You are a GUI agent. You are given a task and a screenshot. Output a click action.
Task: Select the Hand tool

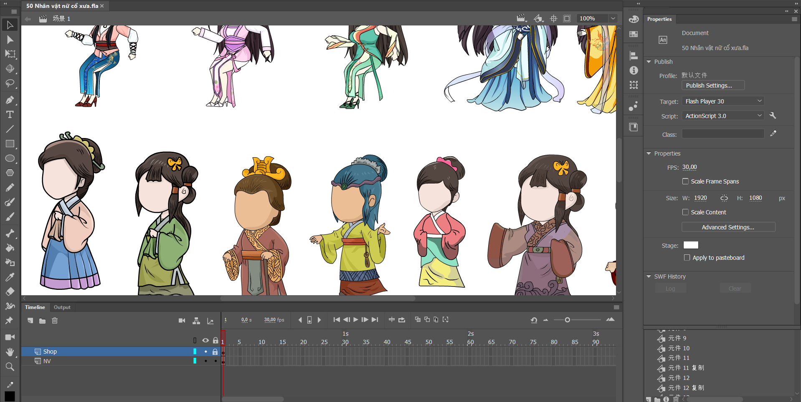point(10,352)
